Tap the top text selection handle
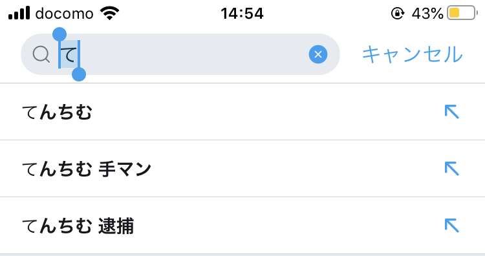The width and height of the screenshot is (485, 256). (59, 34)
